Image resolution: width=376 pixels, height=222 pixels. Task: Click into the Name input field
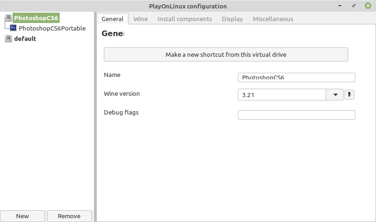[297, 77]
